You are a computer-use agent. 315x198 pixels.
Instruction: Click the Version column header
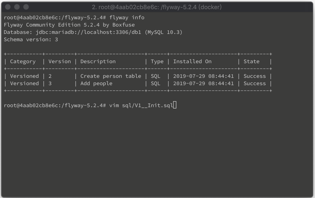click(59, 61)
